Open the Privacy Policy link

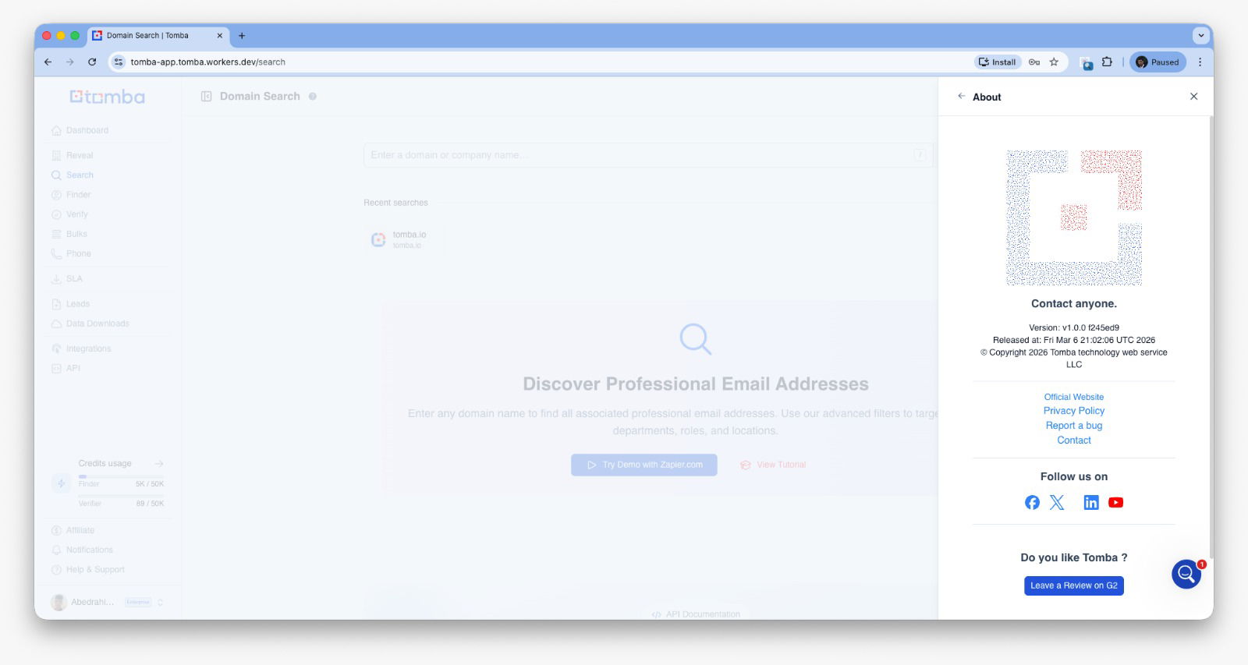[x=1073, y=411]
